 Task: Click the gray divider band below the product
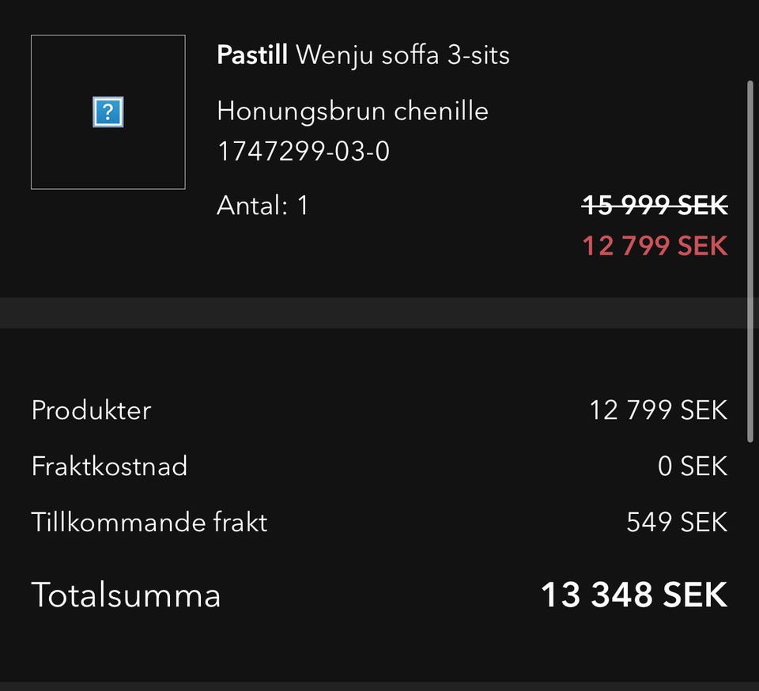372,312
